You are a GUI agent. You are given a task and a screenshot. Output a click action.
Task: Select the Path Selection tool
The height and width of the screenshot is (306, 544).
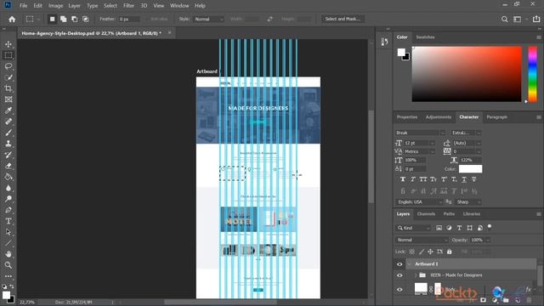pyautogui.click(x=8, y=232)
